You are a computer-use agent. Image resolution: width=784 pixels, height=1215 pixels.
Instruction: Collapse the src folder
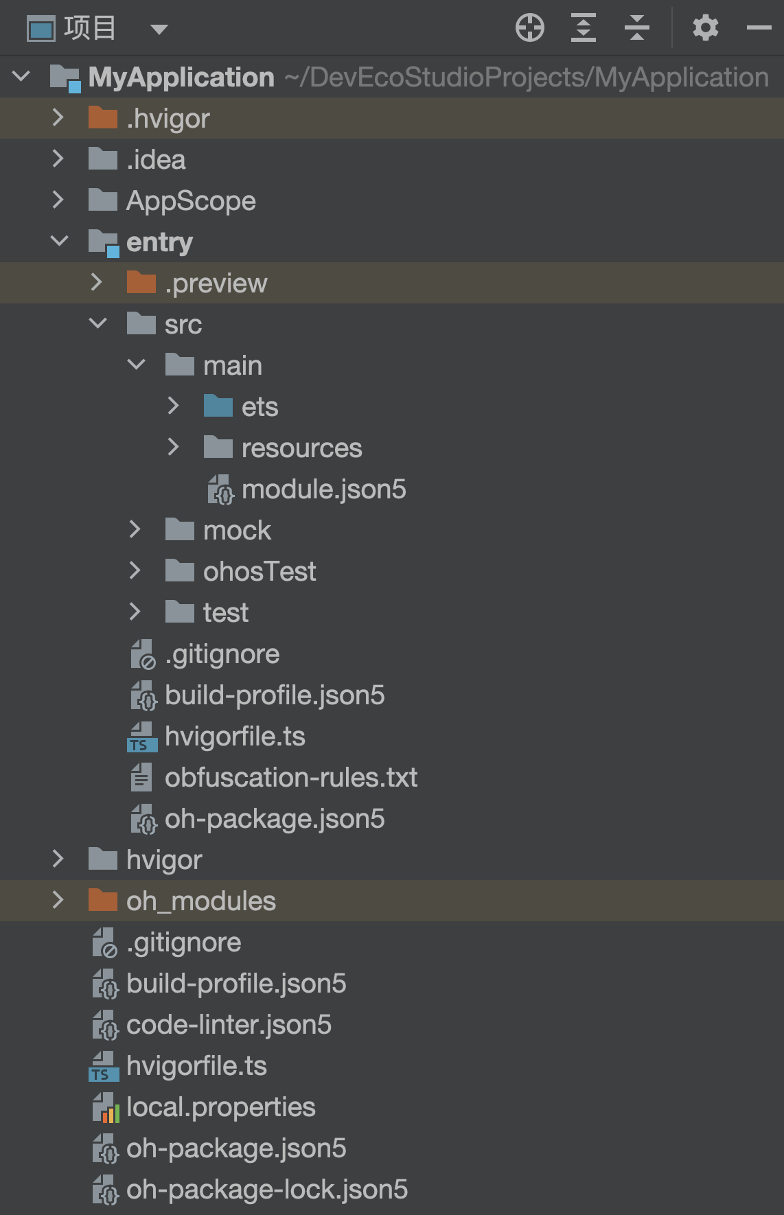click(x=98, y=323)
